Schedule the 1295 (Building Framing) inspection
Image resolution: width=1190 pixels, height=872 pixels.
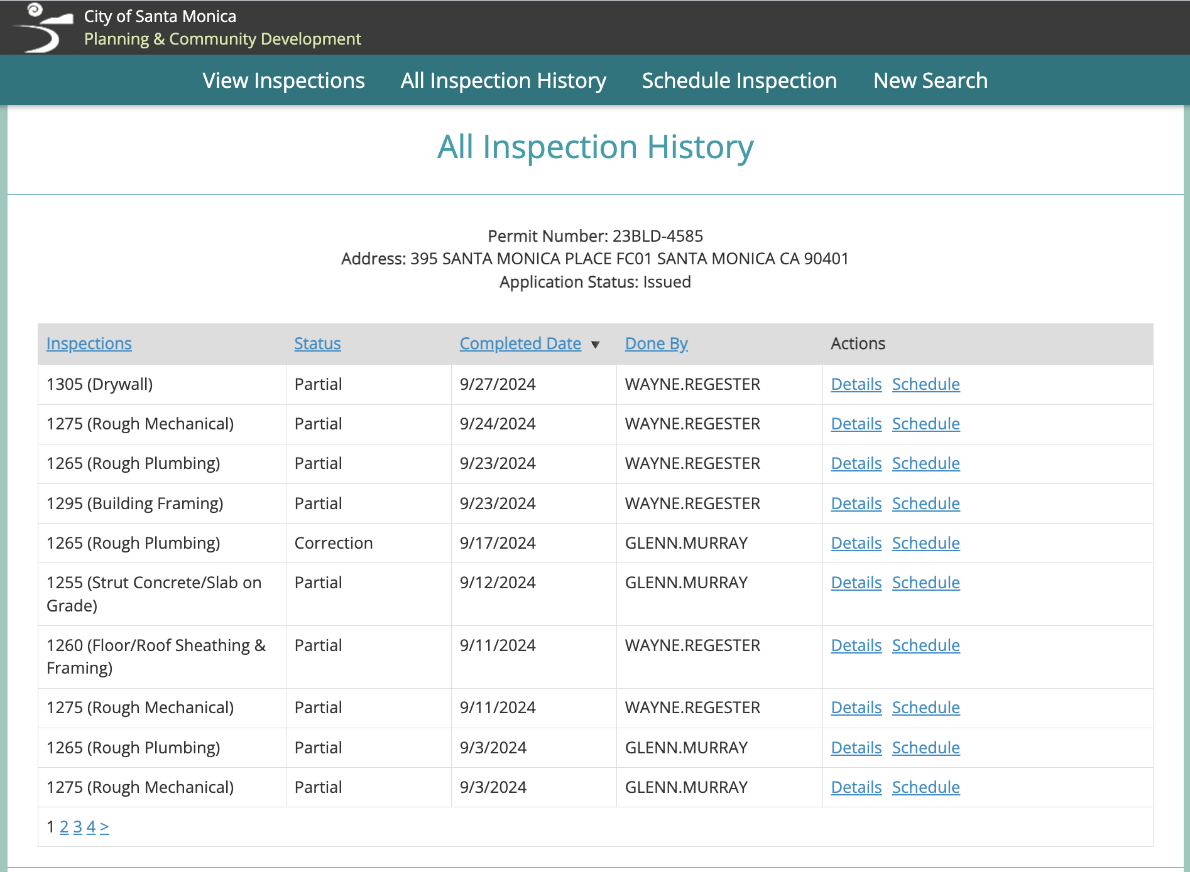[925, 503]
